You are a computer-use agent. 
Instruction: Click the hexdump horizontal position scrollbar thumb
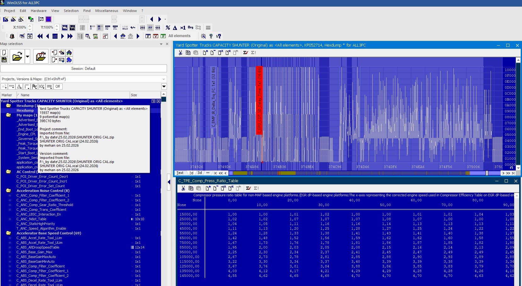(x=487, y=173)
